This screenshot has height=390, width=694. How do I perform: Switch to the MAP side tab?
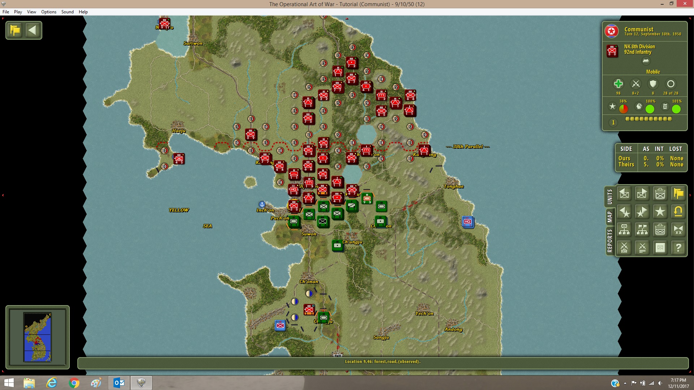point(610,217)
